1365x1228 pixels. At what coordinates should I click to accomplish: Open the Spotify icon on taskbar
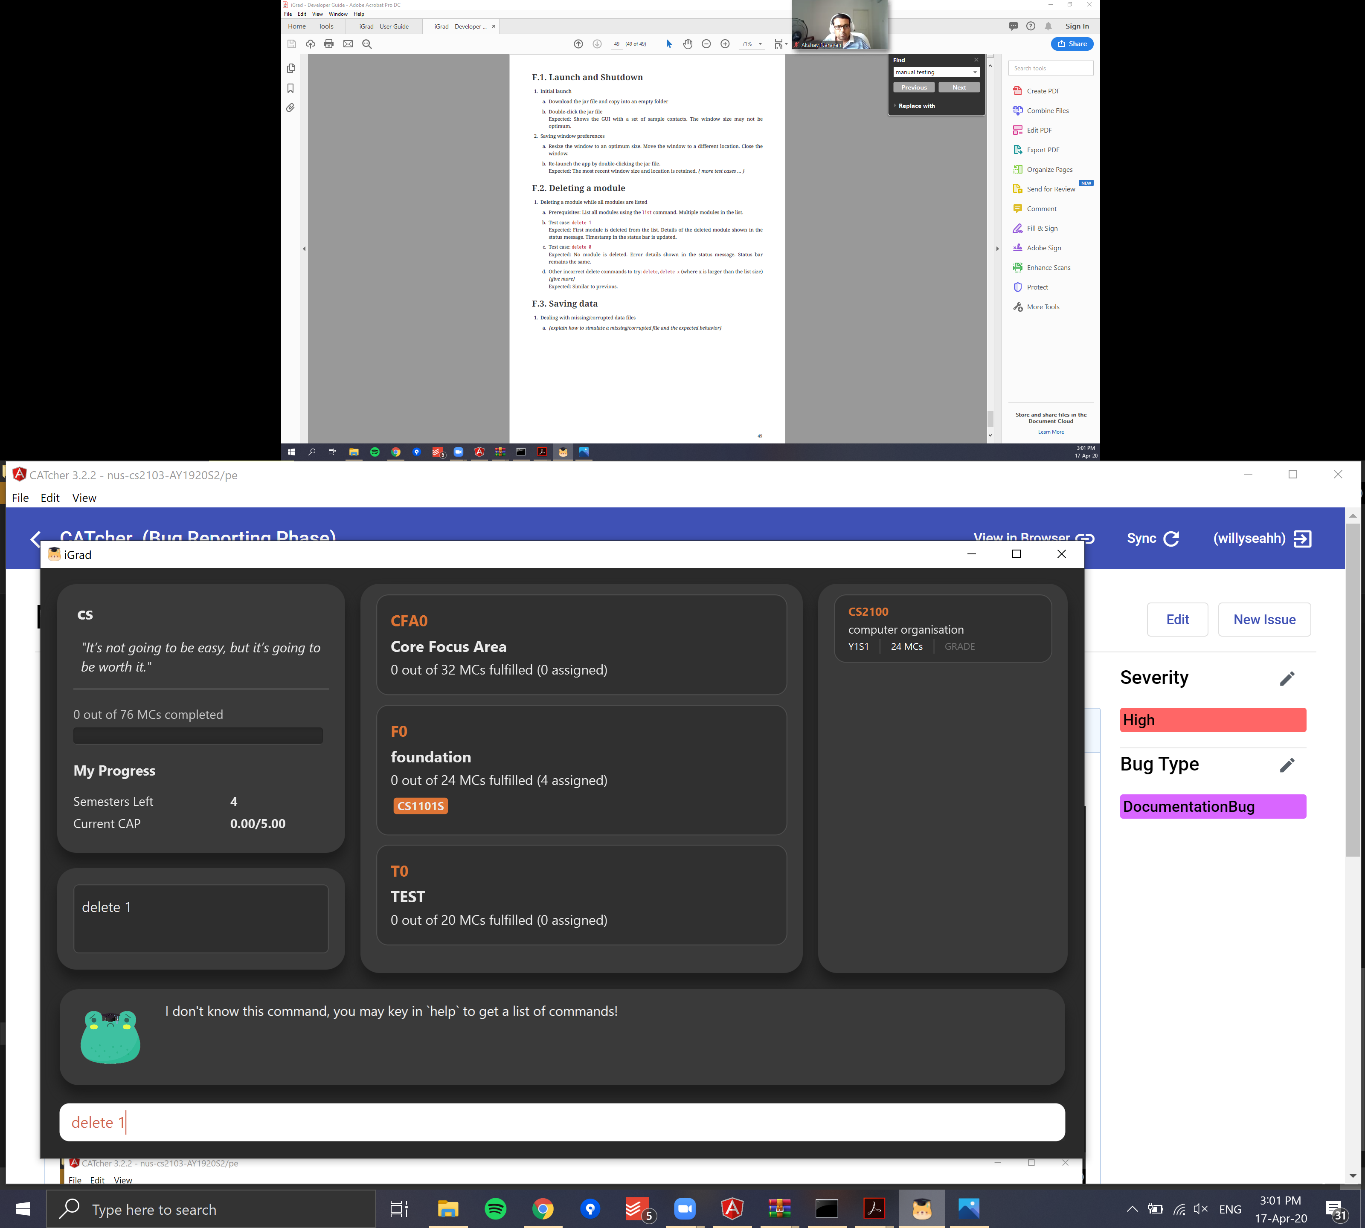click(496, 1209)
